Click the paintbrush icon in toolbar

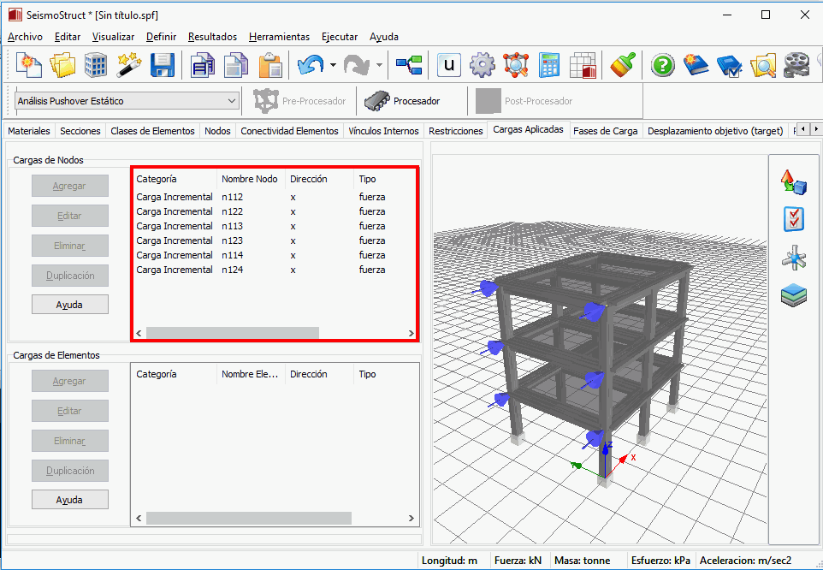tap(622, 65)
